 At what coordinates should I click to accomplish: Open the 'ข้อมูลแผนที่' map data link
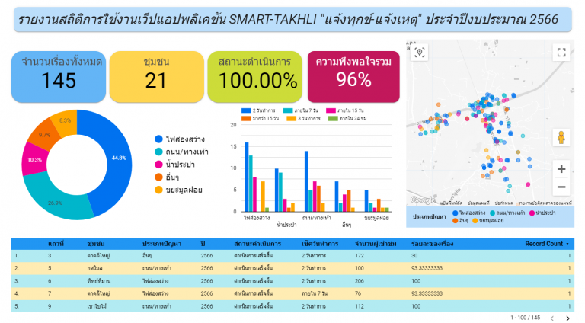478,203
